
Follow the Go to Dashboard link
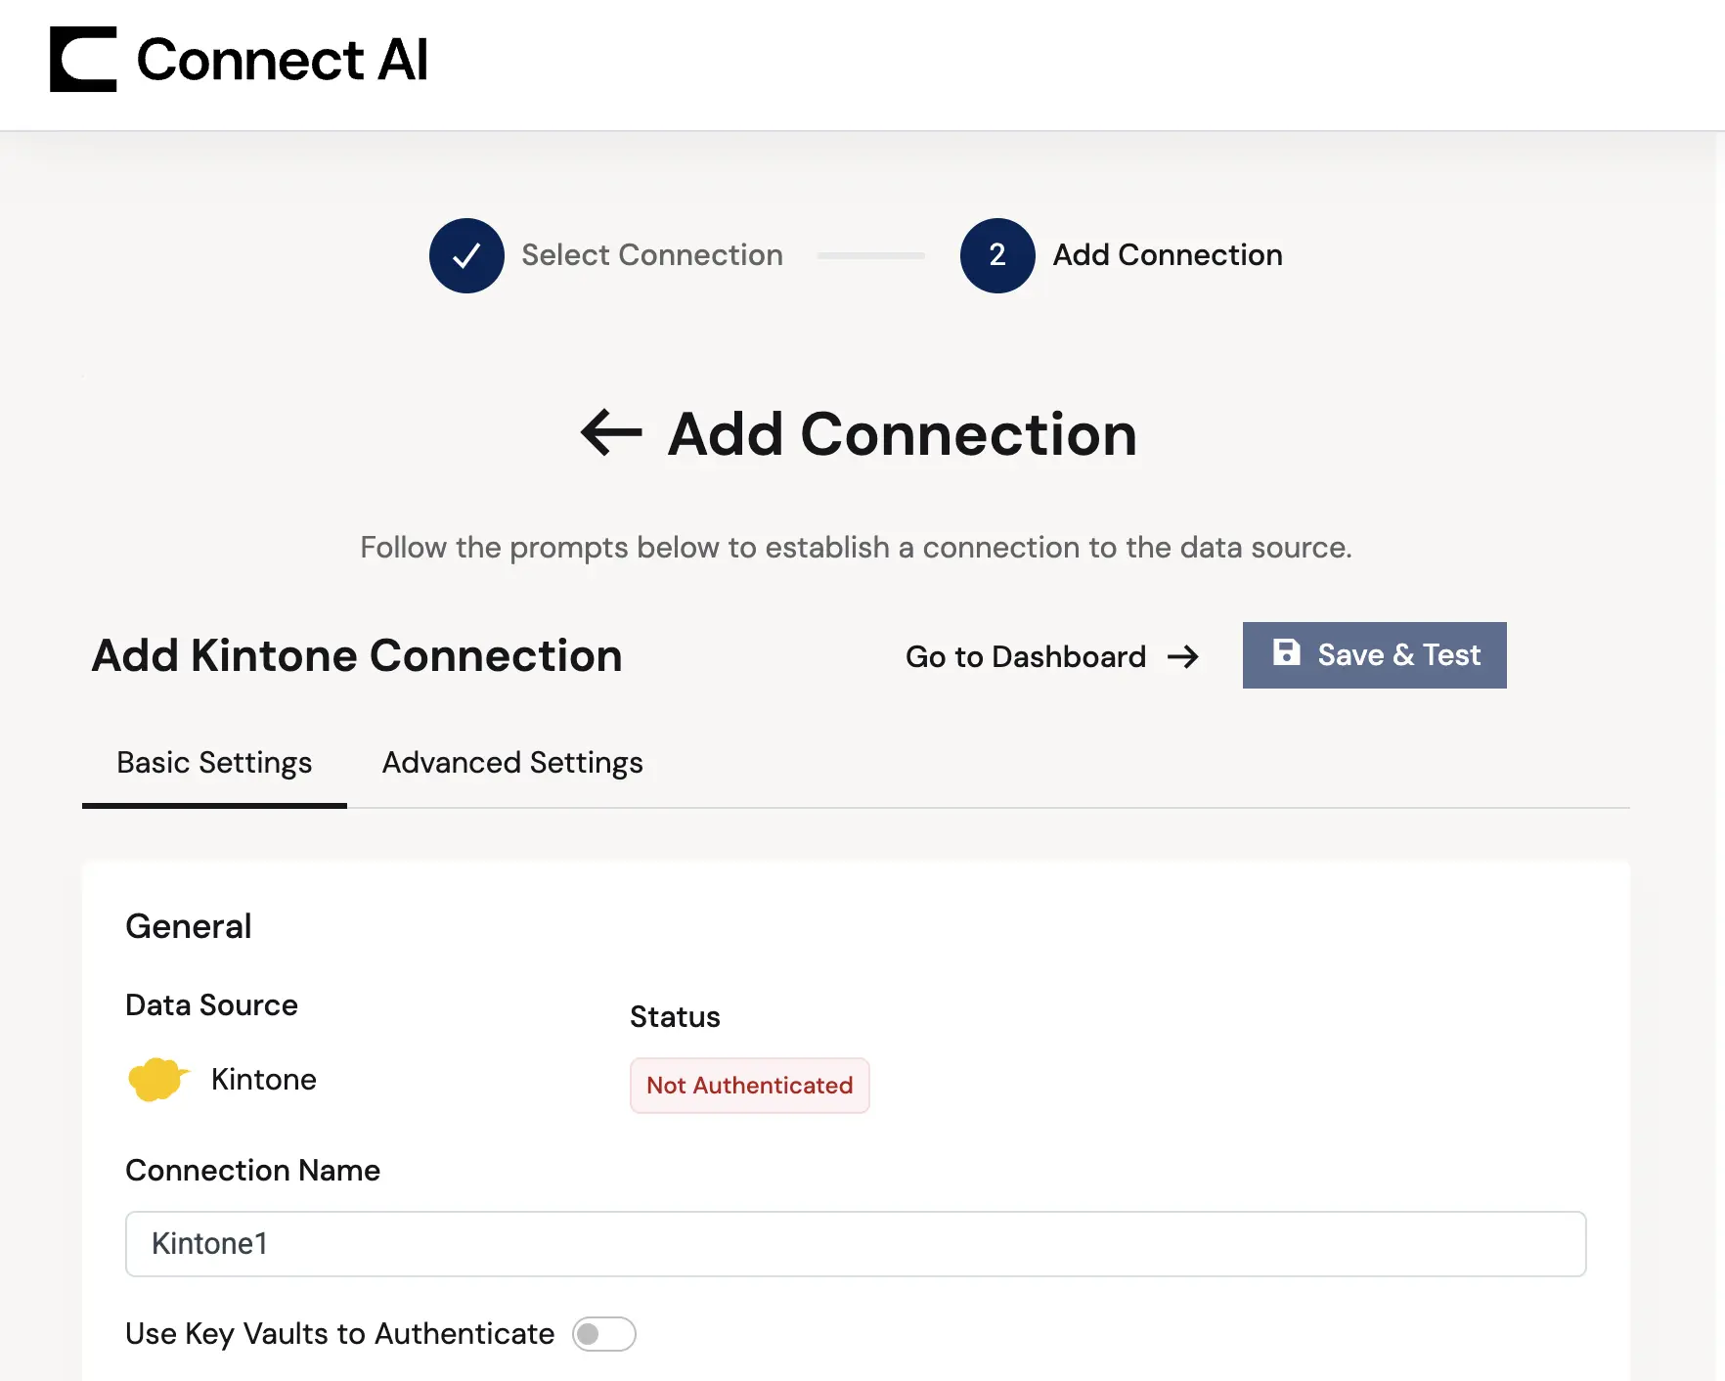(x=1052, y=657)
